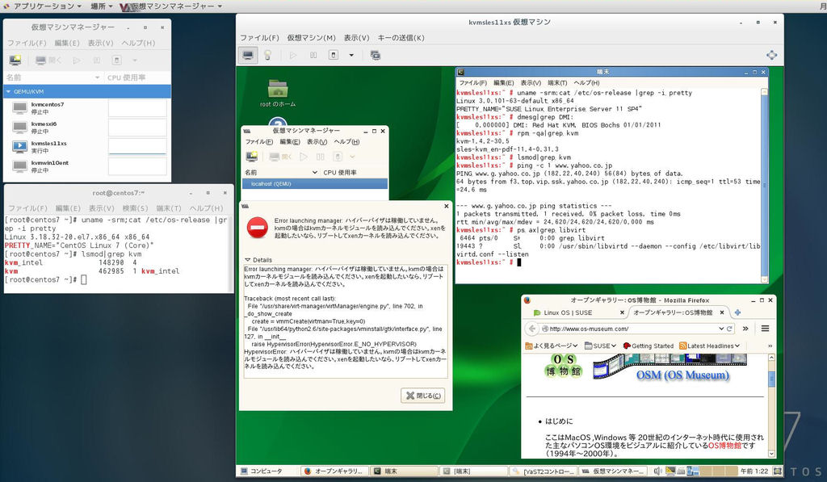827x482 pixels.
Task: Click the play icon in host manager toolbar
Action: (77, 60)
